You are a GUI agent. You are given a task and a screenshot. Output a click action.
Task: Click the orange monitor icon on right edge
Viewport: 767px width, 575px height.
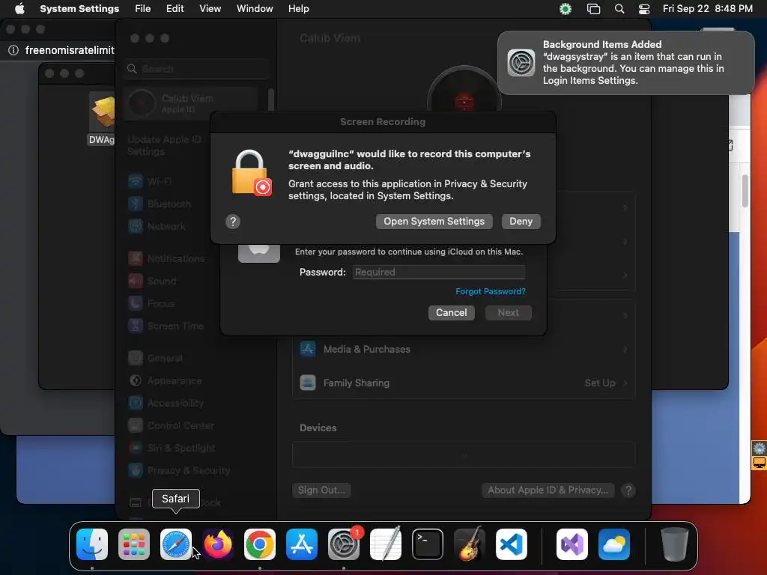(x=760, y=463)
